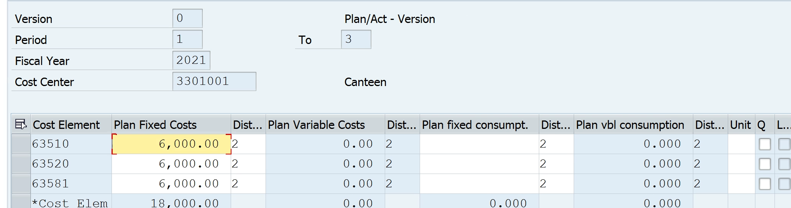Image resolution: width=791 pixels, height=208 pixels.
Task: Click the Cost Center field showing 3301001
Action: point(214,81)
